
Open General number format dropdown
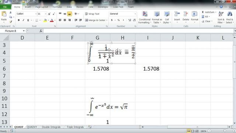[135, 14]
